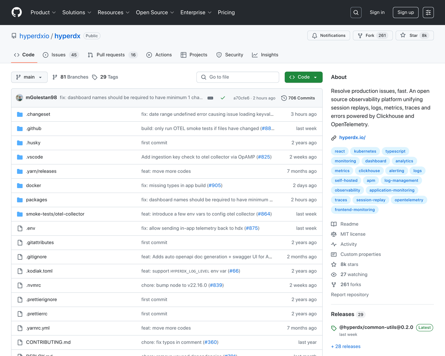Open the .vscode folder
This screenshot has height=356, width=445.
tap(34, 157)
